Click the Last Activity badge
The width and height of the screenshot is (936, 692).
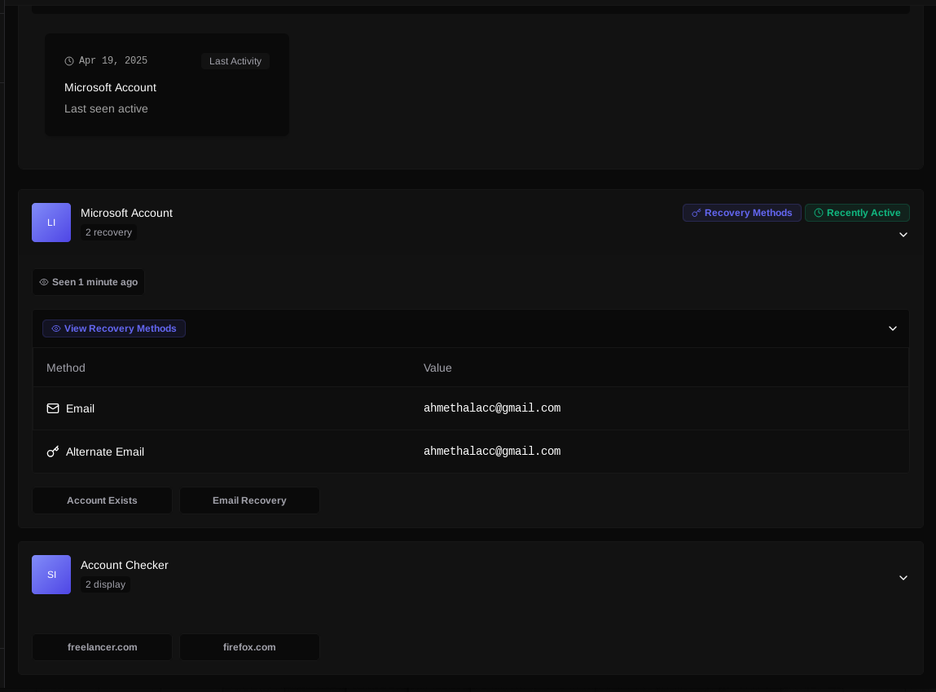click(235, 61)
